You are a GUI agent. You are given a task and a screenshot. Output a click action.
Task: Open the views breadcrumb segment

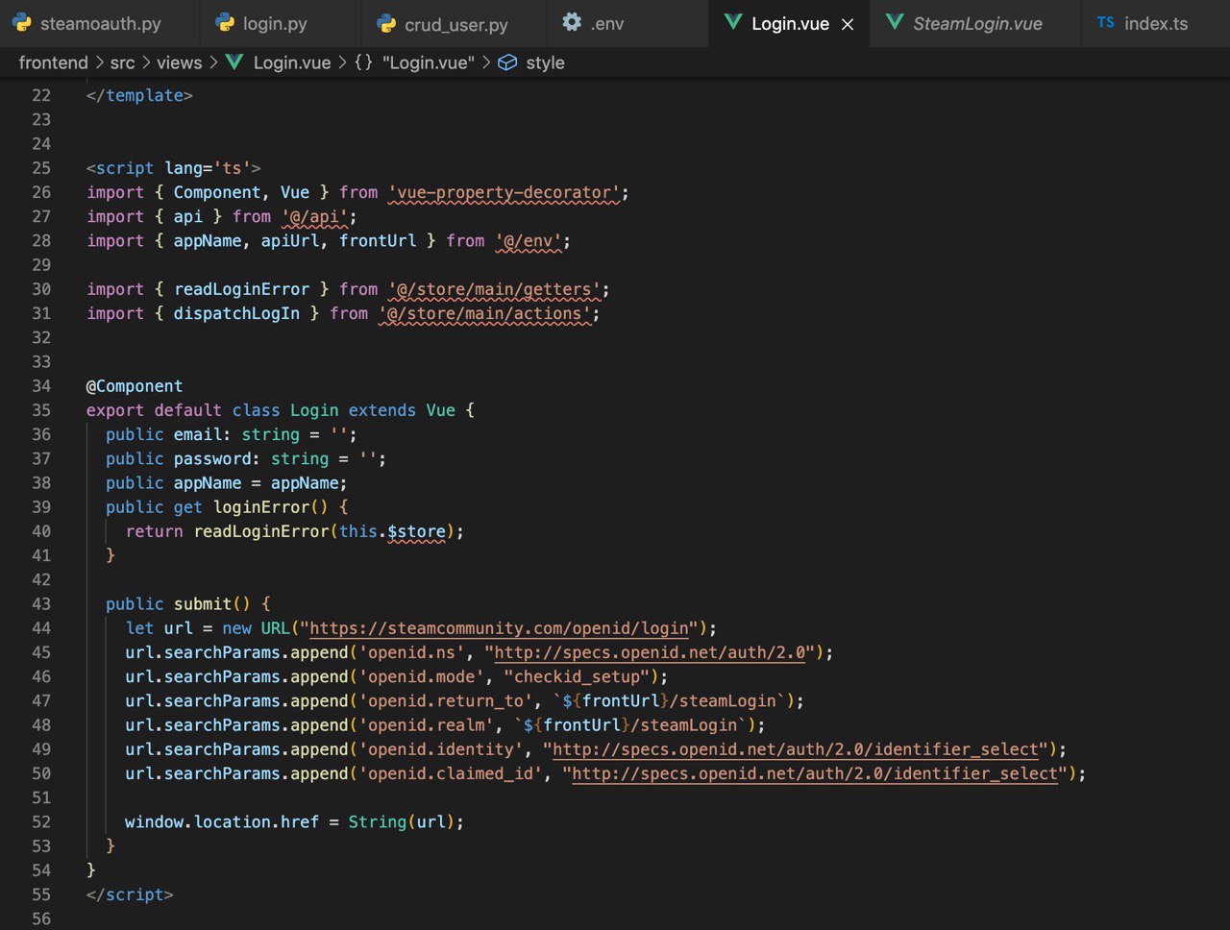(180, 62)
